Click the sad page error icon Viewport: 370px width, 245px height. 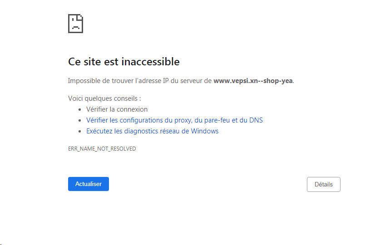pyautogui.click(x=75, y=24)
